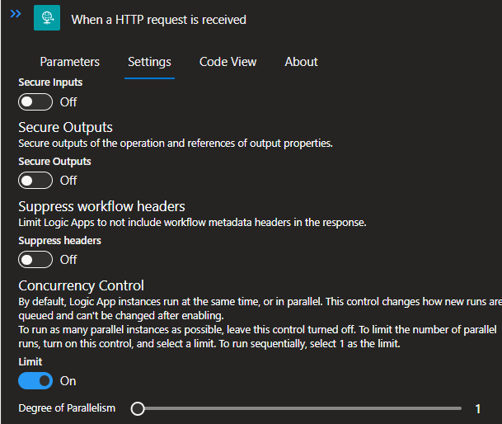The width and height of the screenshot is (502, 424).
Task: Collapse the panel using the double-chevron icon
Action: (x=16, y=14)
